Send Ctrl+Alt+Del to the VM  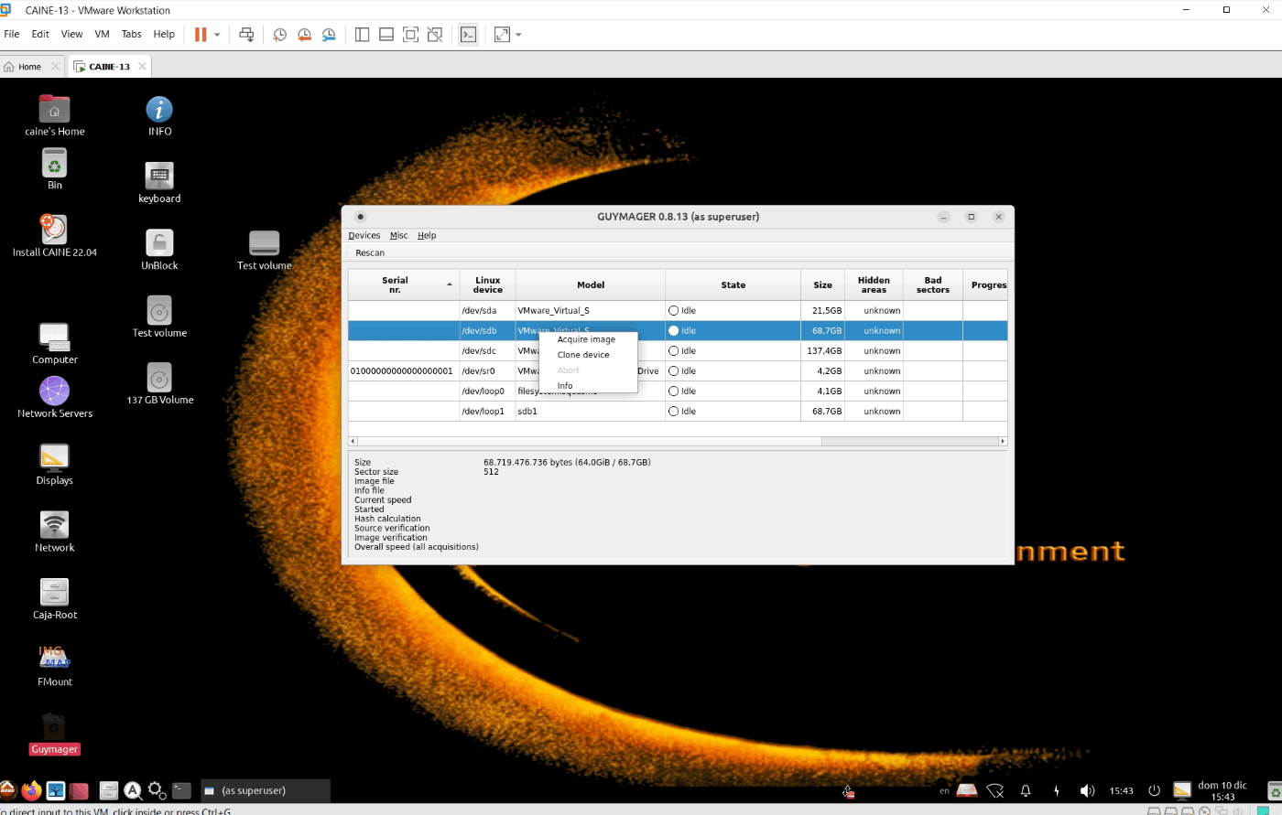tap(246, 35)
